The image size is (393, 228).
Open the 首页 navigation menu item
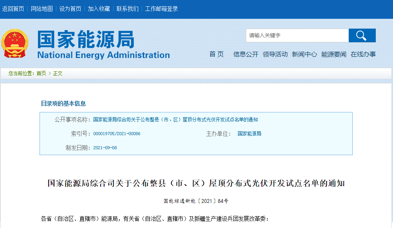216,54
